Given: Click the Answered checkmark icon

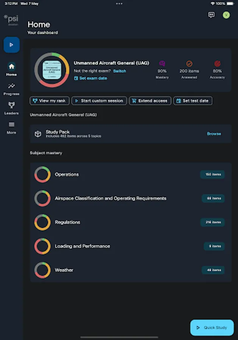Looking at the screenshot, I should pos(189,63).
